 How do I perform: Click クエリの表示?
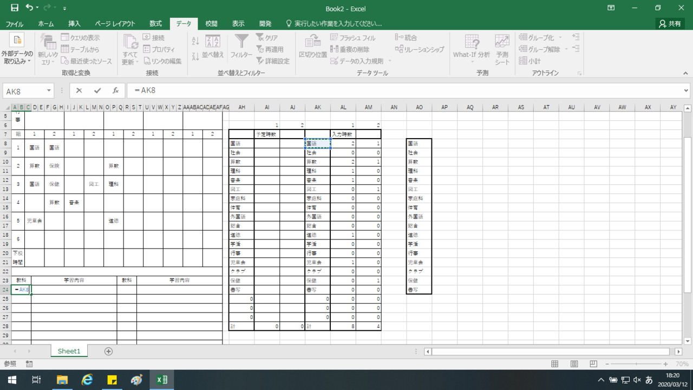coord(80,37)
